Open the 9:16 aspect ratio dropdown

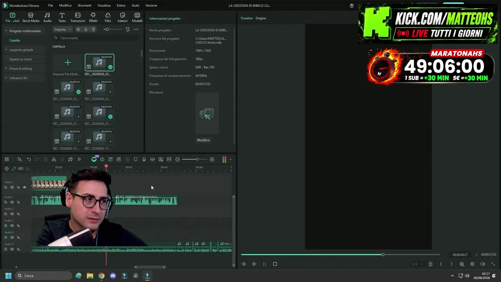click(417, 264)
